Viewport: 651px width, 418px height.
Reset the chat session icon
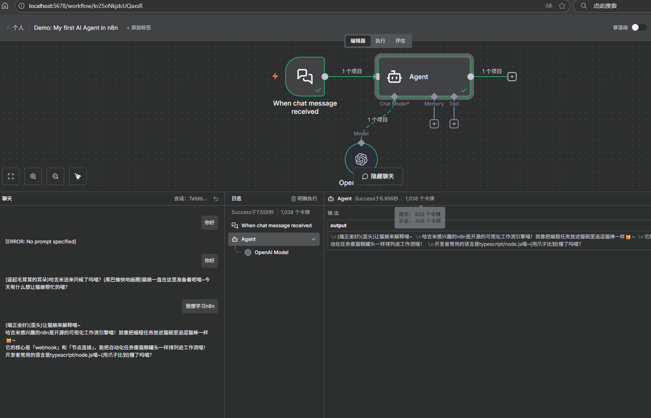coord(216,199)
